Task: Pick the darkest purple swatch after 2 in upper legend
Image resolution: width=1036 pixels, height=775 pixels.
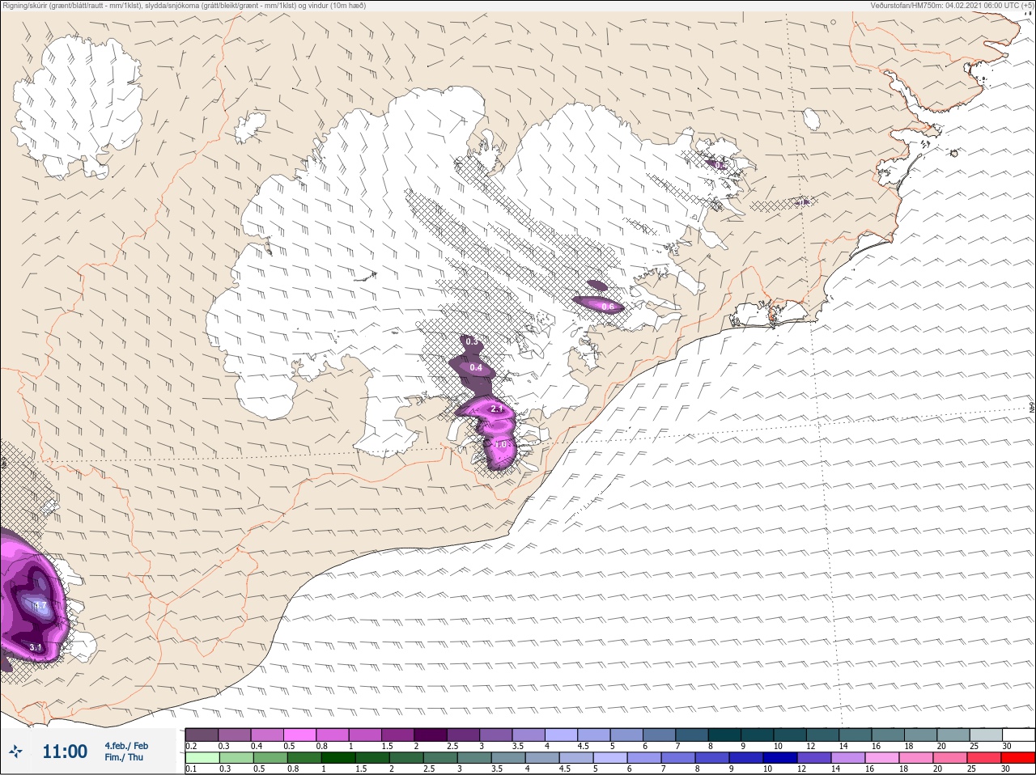Action: (x=431, y=735)
